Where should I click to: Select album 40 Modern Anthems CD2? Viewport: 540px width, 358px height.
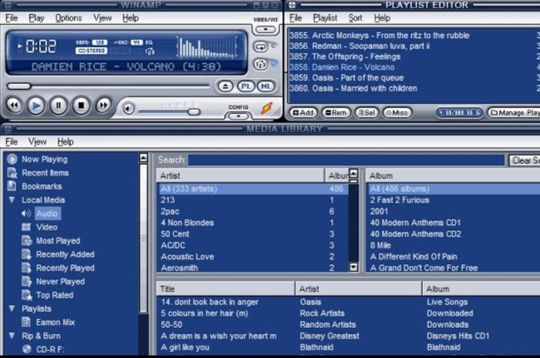pyautogui.click(x=454, y=234)
